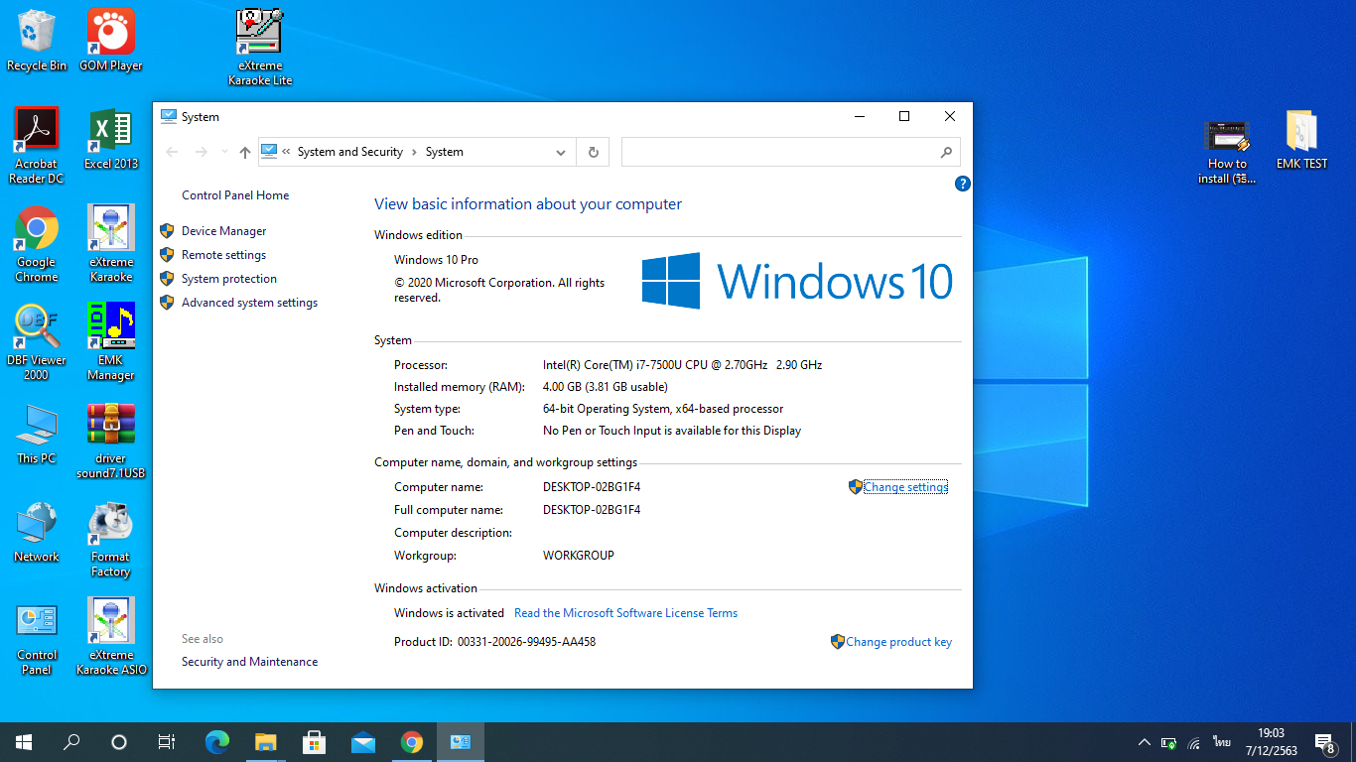Click the Wi-Fi icon in system tray
The image size is (1356, 762).
point(1194,742)
